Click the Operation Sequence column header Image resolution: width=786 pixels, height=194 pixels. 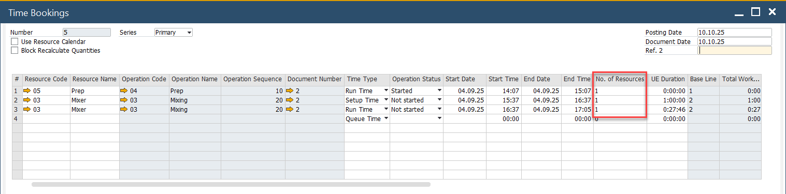pos(253,79)
